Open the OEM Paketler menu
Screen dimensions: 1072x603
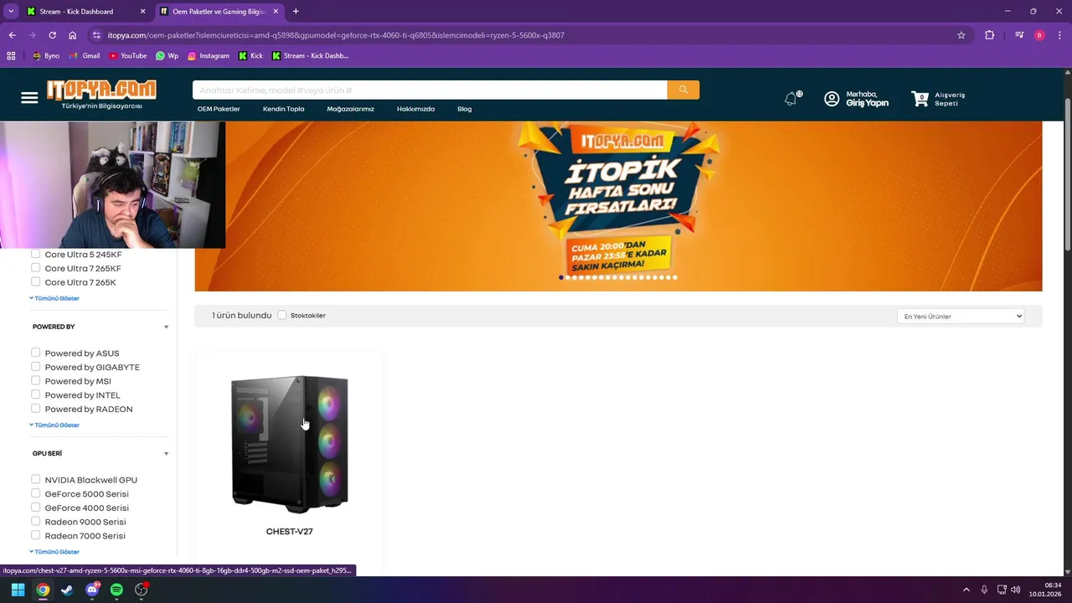[x=219, y=109]
